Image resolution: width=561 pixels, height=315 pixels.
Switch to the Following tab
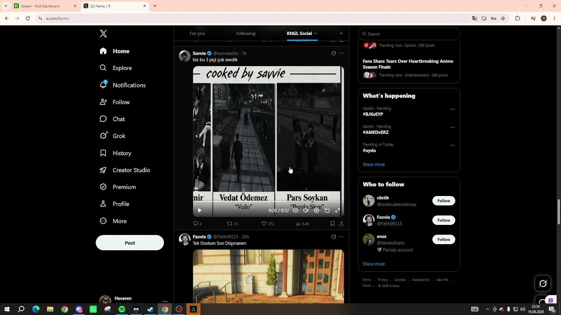pos(246,33)
